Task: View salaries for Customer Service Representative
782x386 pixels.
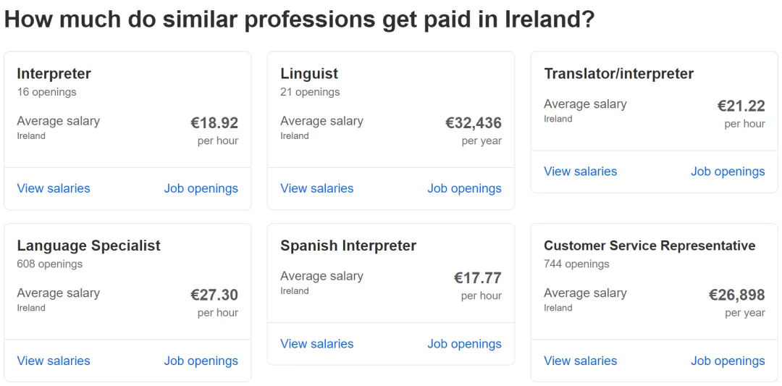Action: (x=581, y=361)
